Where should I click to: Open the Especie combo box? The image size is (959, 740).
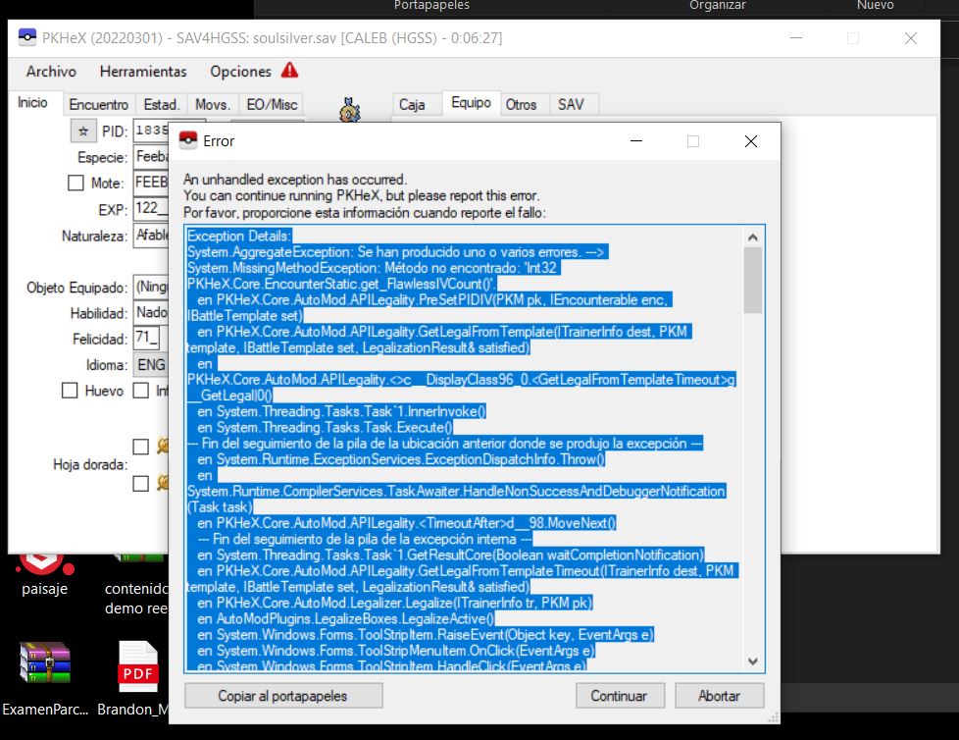150,157
